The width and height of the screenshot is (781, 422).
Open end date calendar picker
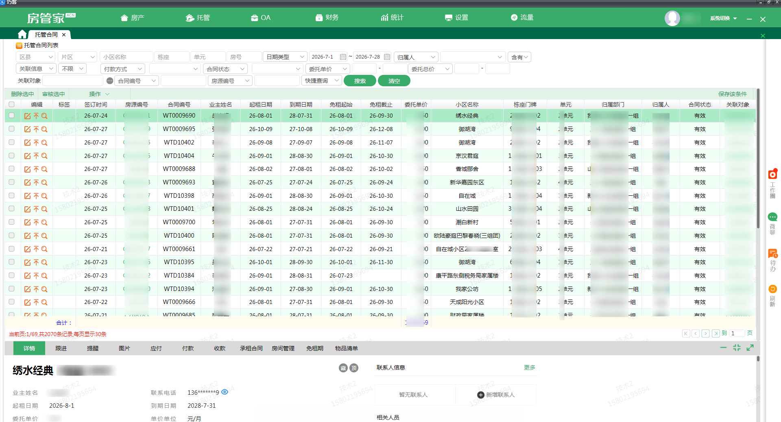[x=387, y=57]
